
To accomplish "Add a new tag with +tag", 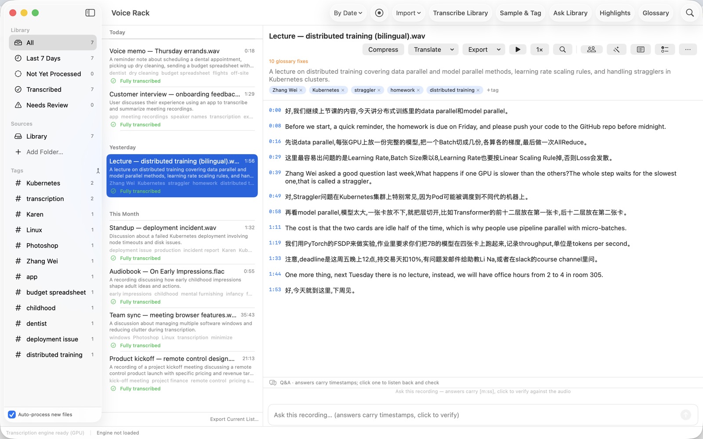I will point(492,90).
